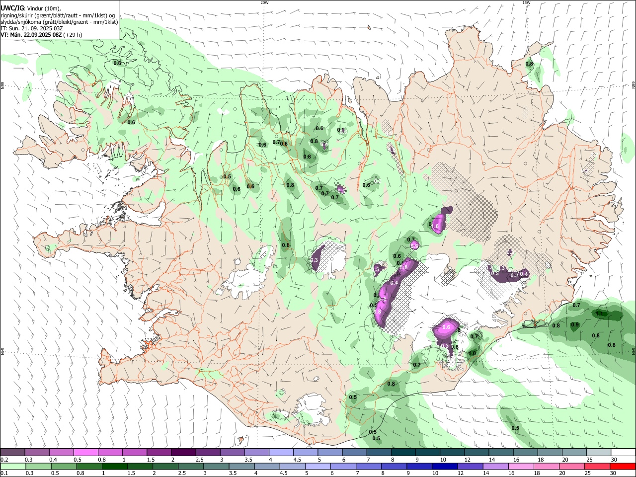The height and width of the screenshot is (477, 636).
Task: Click the '20W' longitude label at top
Action: [x=264, y=2]
